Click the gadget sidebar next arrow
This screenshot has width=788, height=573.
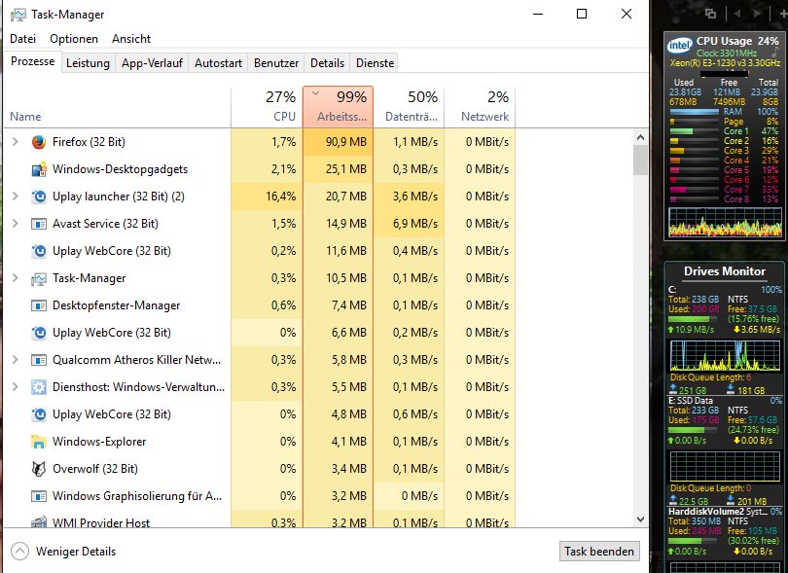(x=757, y=14)
